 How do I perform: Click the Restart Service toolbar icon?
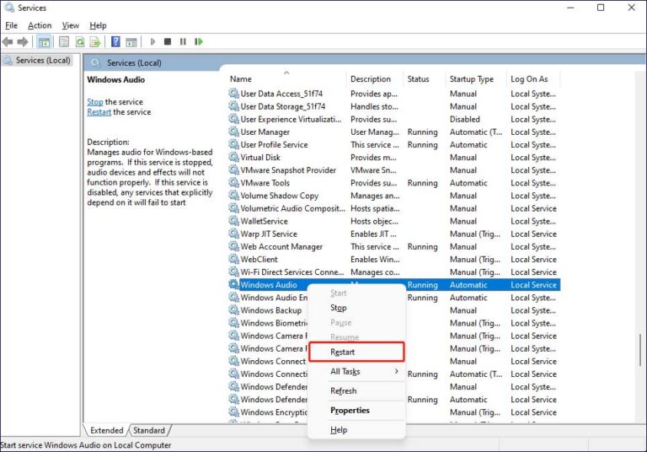(199, 41)
